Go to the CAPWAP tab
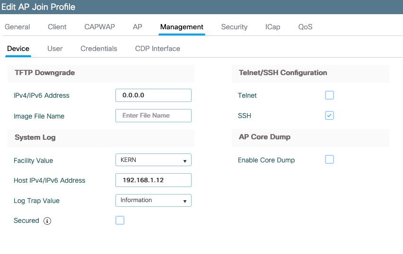Image resolution: width=403 pixels, height=254 pixels. [x=100, y=27]
